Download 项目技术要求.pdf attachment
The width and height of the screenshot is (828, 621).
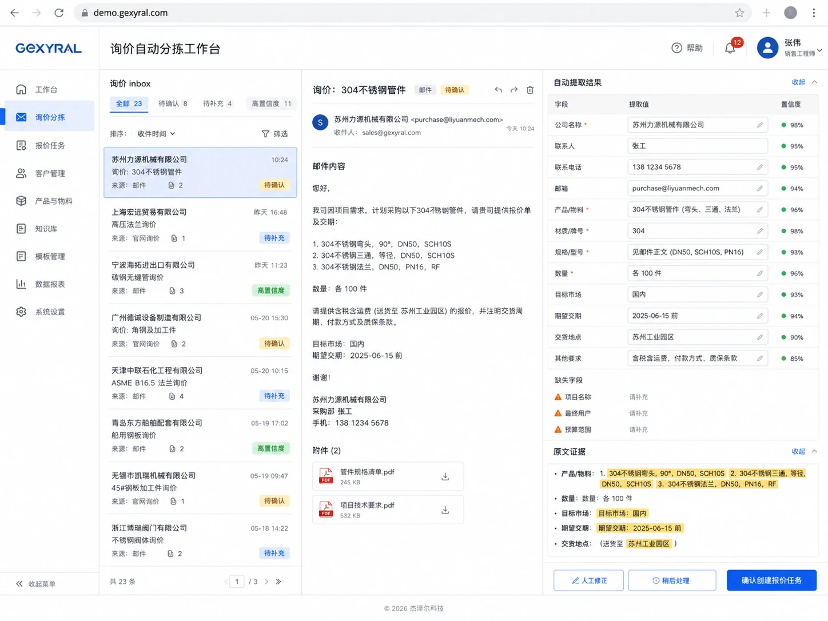coord(445,510)
